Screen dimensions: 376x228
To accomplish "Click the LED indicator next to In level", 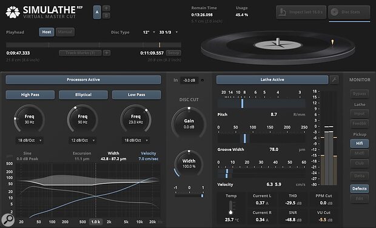I will [x=203, y=80].
